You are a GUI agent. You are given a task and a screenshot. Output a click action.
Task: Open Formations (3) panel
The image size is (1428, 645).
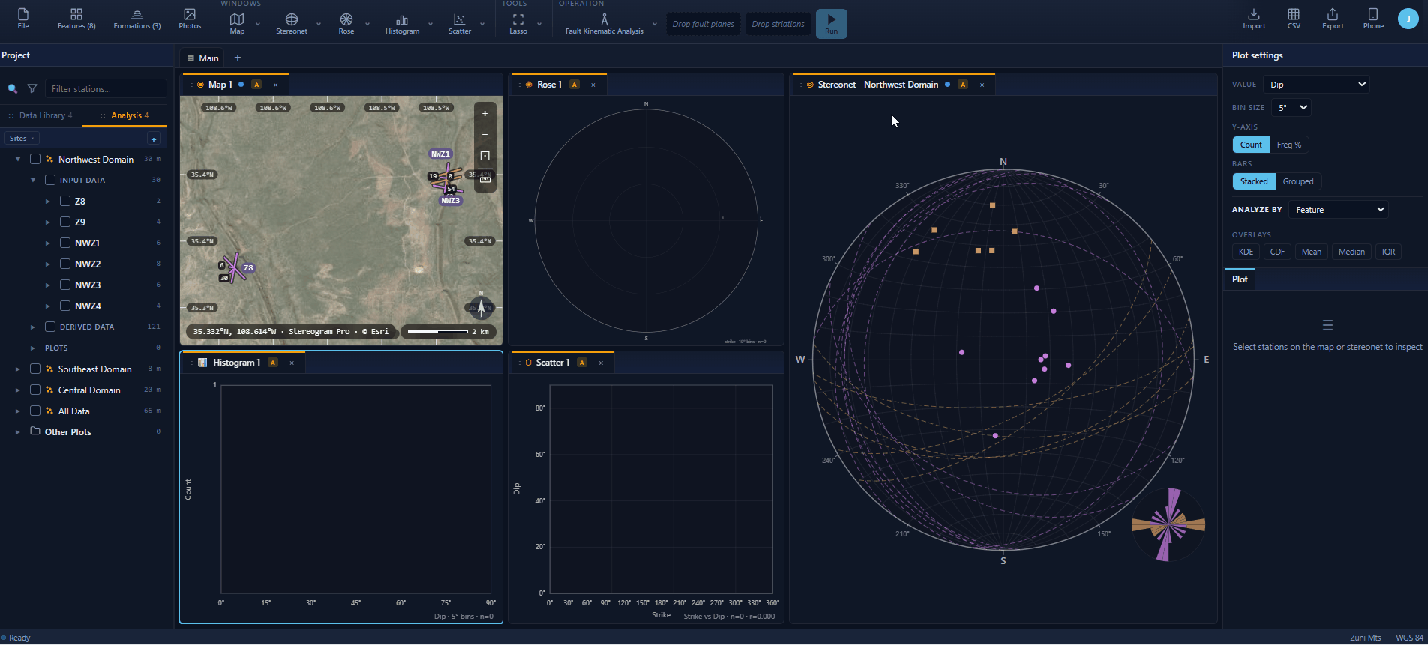click(137, 19)
